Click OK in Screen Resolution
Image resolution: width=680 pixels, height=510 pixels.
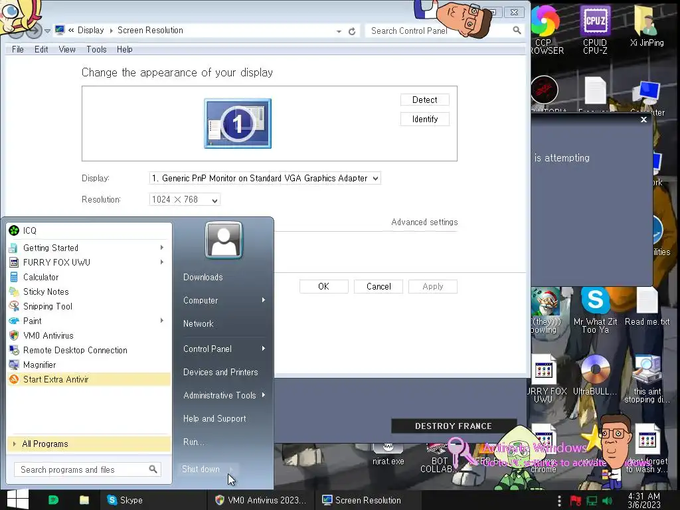323,287
